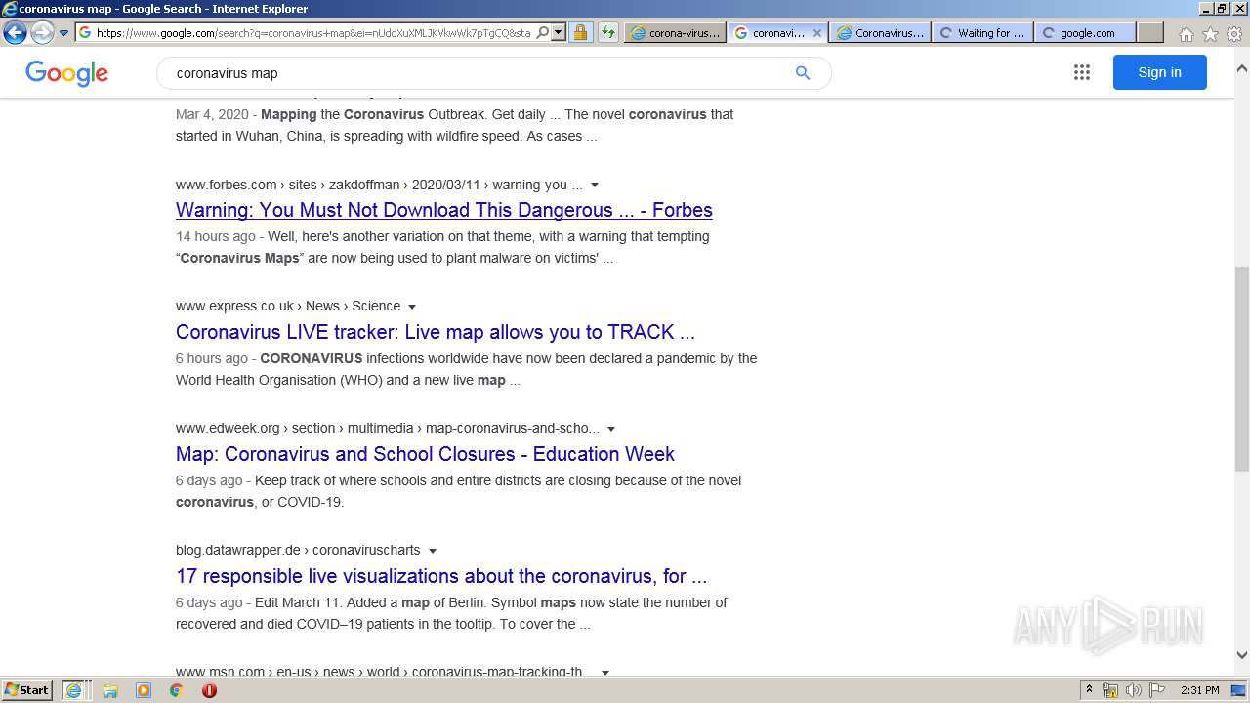1250x703 pixels.
Task: Open the Education Week school closures link
Action: tap(425, 454)
